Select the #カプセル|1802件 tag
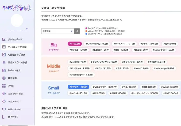The height and width of the screenshot is (126, 181). click(x=78, y=50)
